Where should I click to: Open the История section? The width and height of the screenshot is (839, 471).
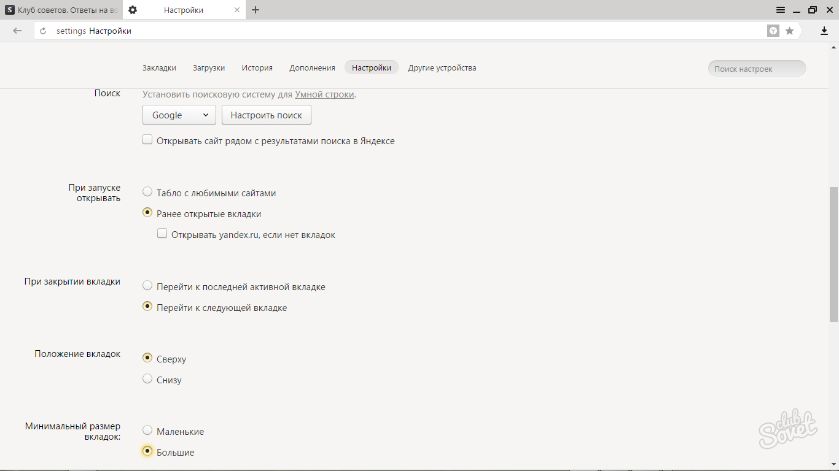point(257,67)
